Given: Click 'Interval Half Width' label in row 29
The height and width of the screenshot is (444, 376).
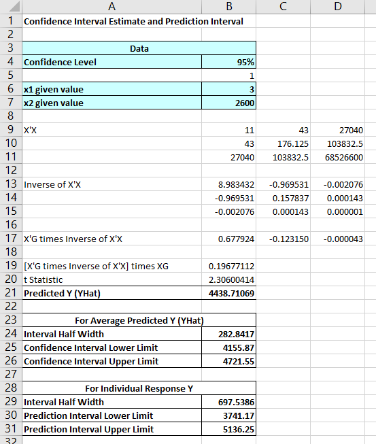Looking at the screenshot, I should click(112, 402).
